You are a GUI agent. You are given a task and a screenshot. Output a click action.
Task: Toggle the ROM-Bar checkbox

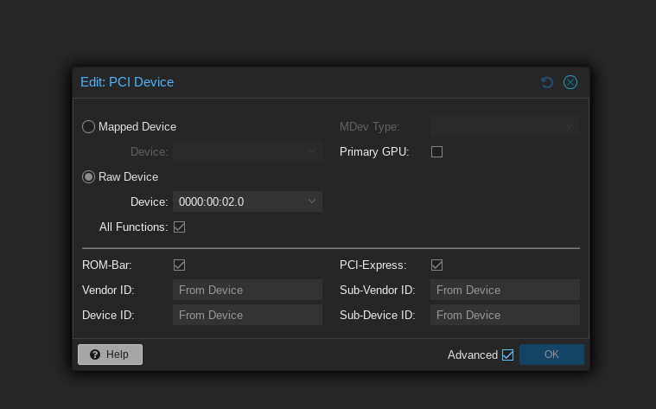pos(179,265)
